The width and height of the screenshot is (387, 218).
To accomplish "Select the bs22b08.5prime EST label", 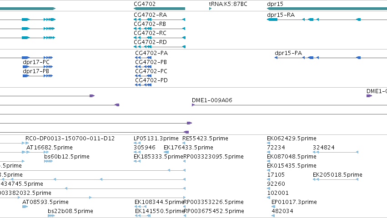I will (70, 211).
